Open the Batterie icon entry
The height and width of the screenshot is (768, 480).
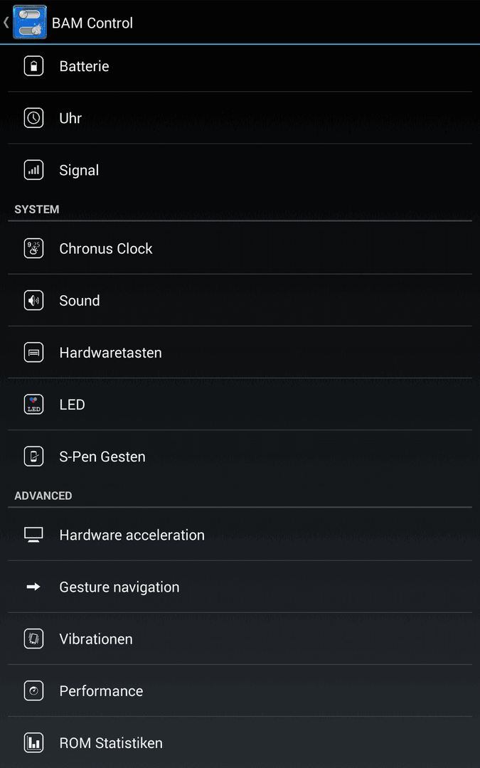pyautogui.click(x=34, y=66)
